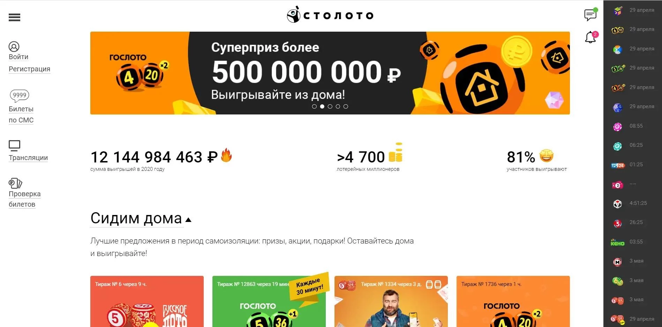Image resolution: width=662 pixels, height=327 pixels.
Task: Open the hamburger menu
Action: tap(14, 17)
